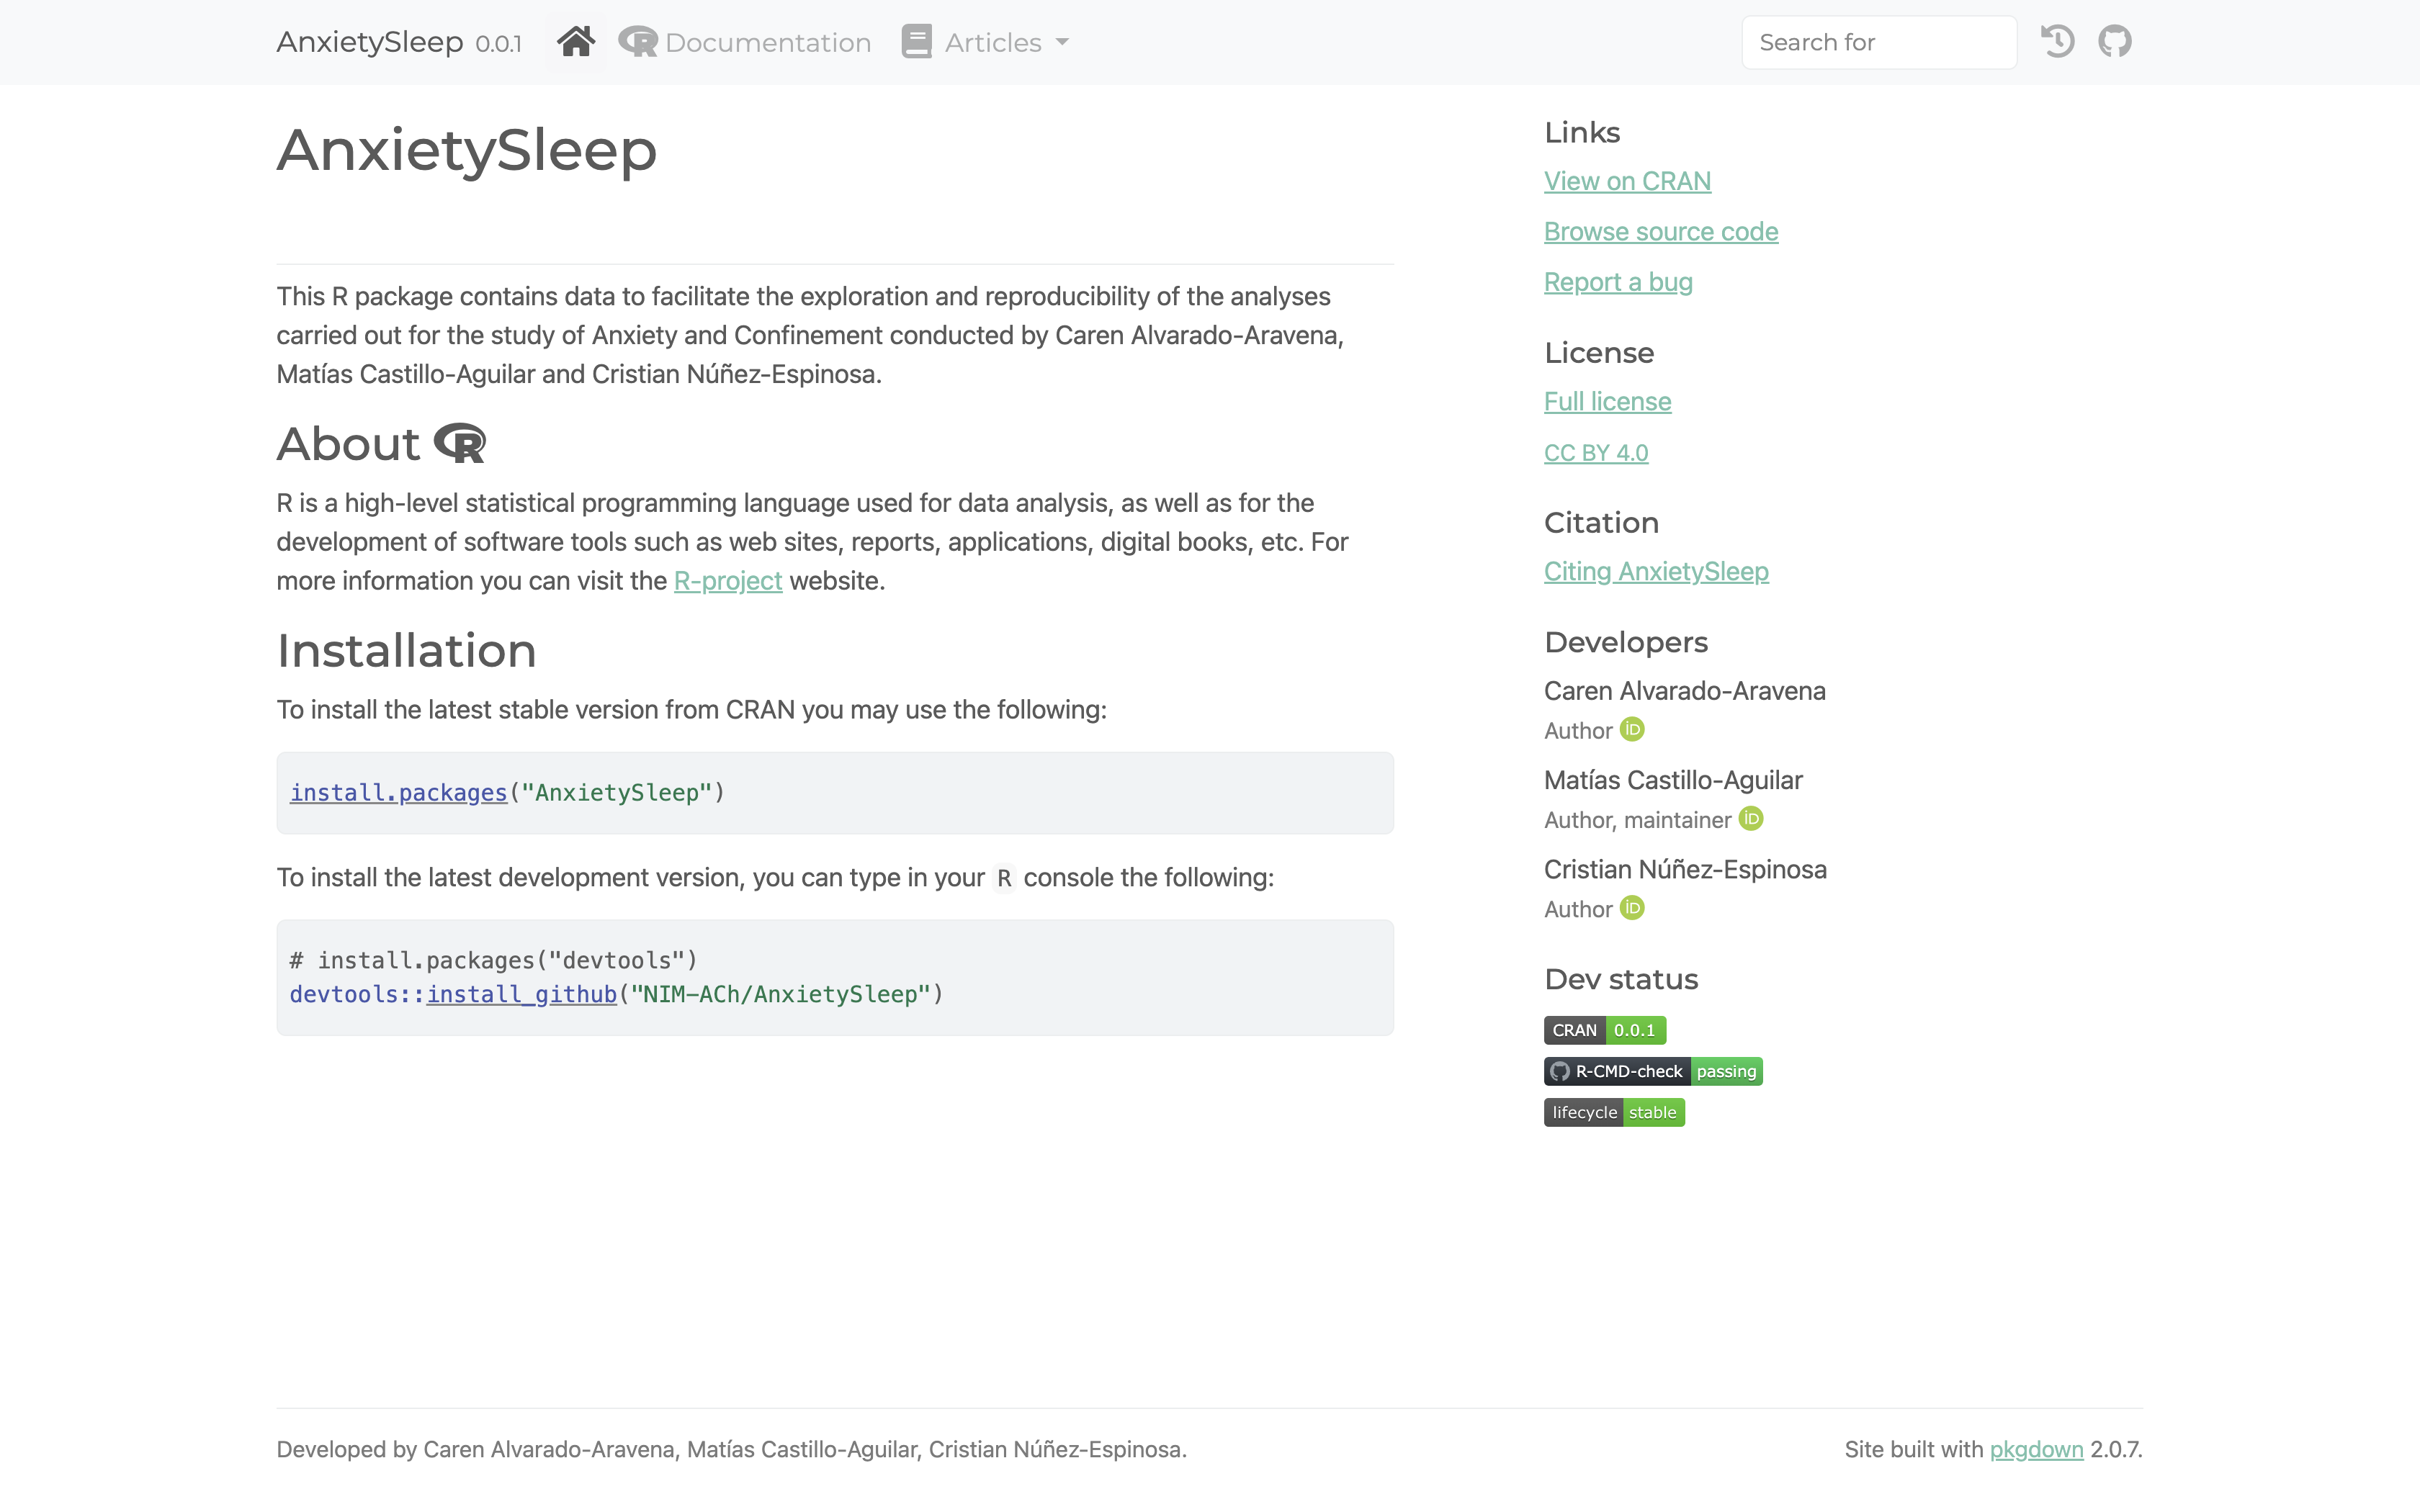Open the Full license link
Viewport: 2420px width, 1512px height.
(1607, 401)
